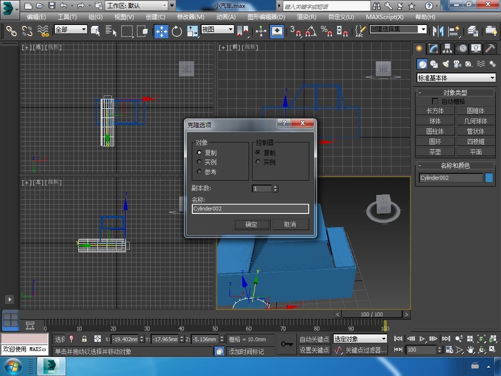Select the 实例 radio button under 对象

pos(200,162)
